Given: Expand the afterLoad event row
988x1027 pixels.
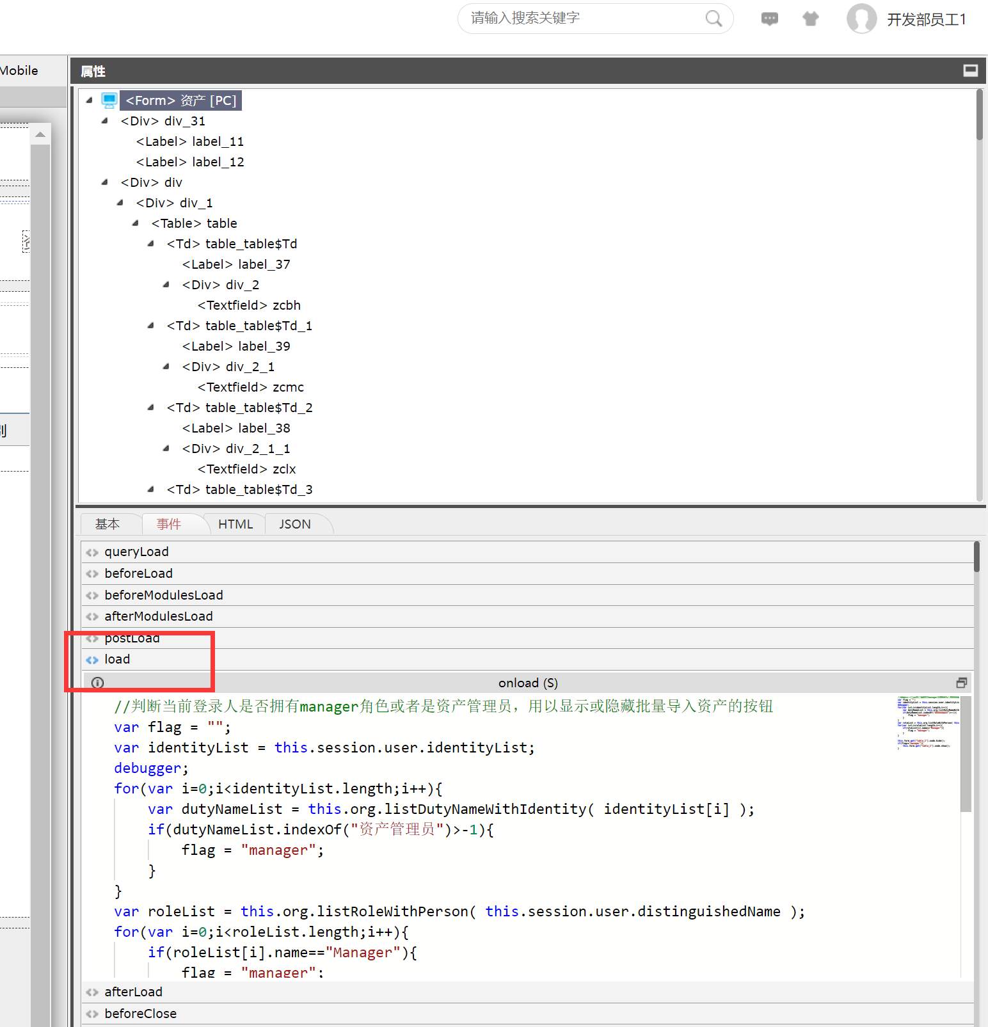Looking at the screenshot, I should [x=133, y=992].
